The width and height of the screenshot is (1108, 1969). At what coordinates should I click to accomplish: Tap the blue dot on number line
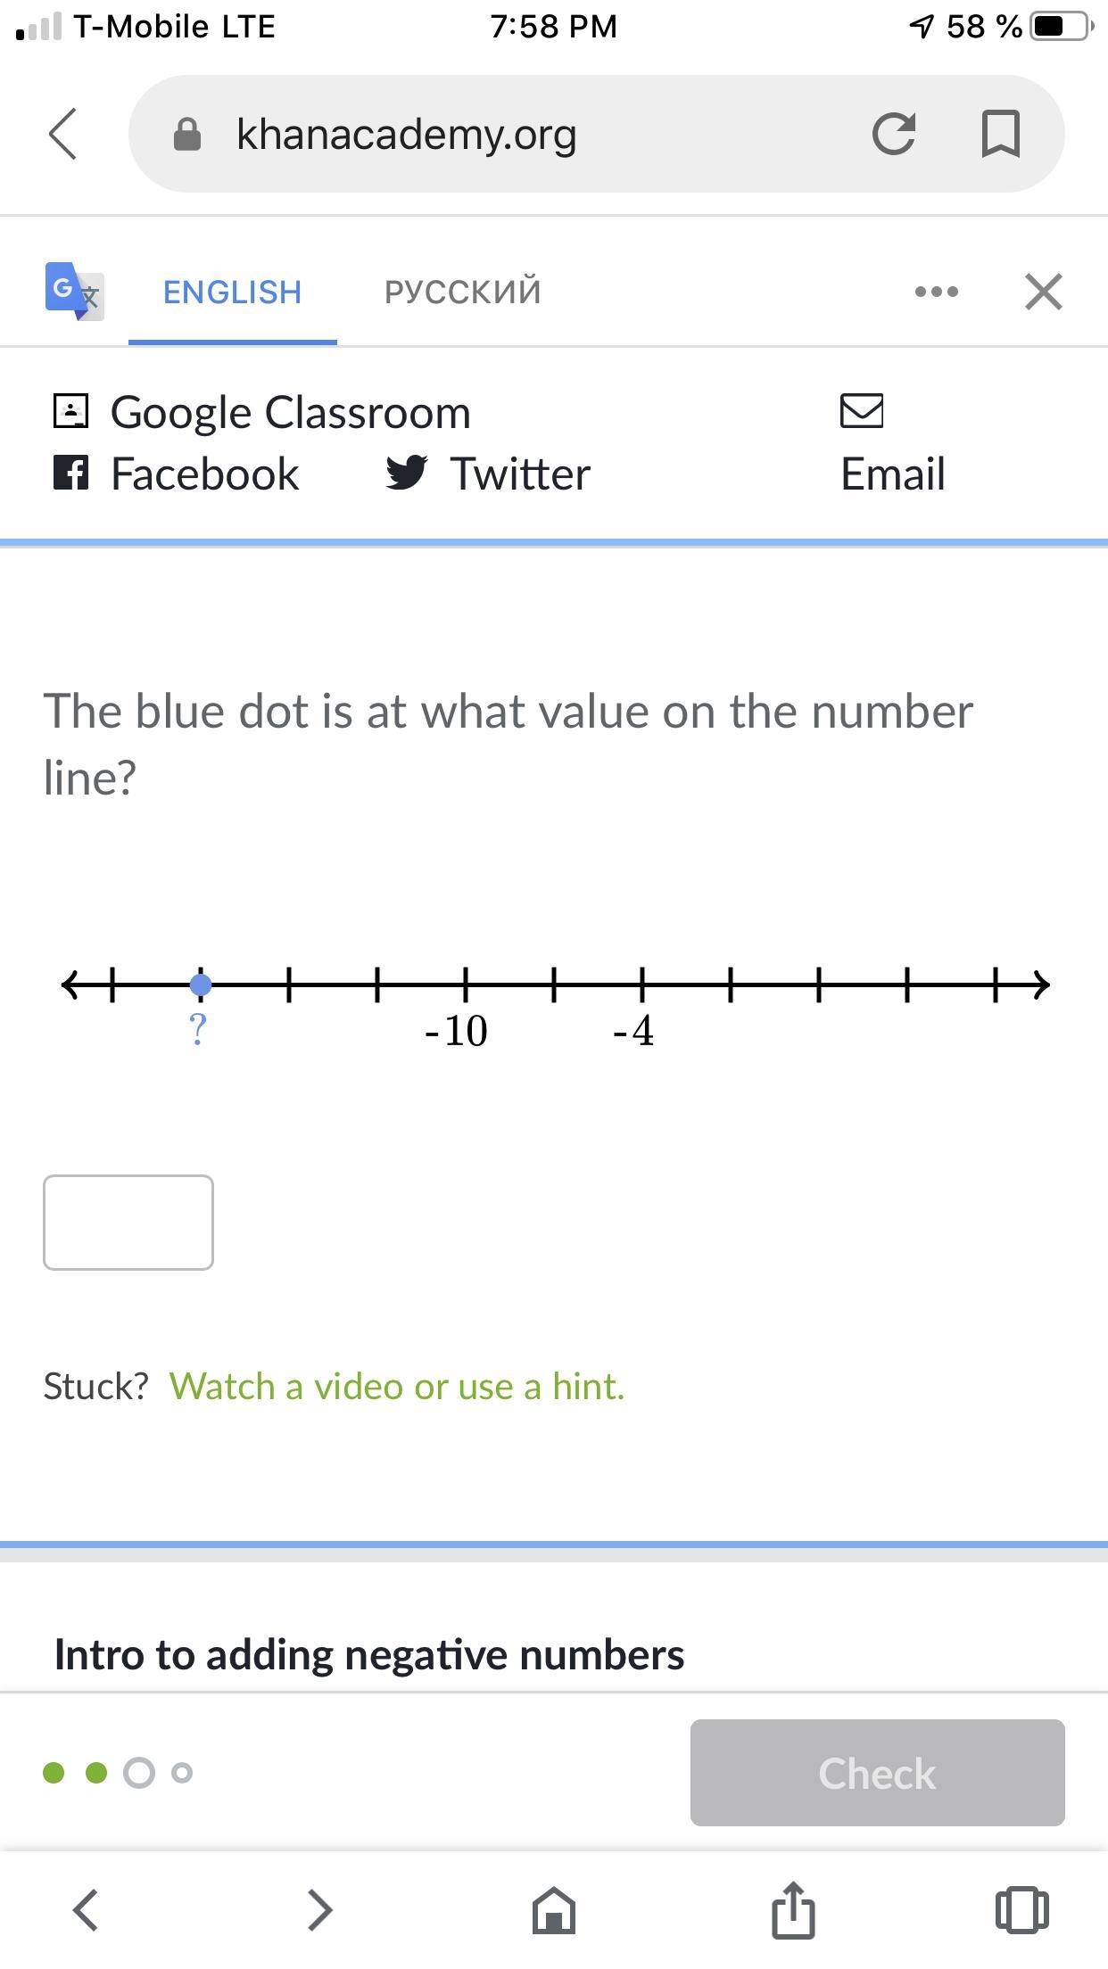point(201,985)
